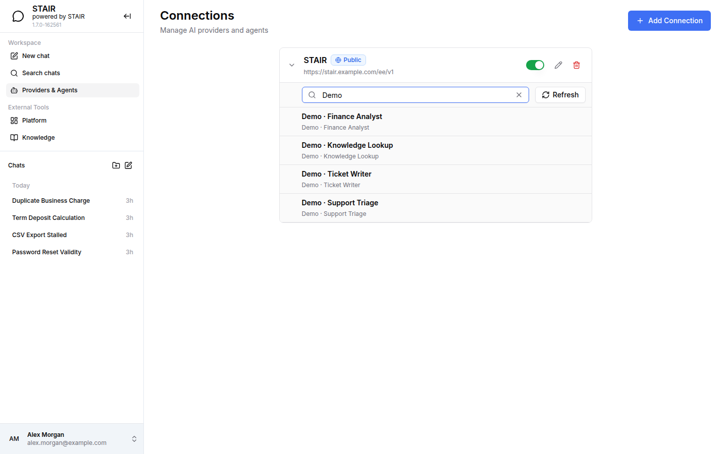Click the STAIR chat bubble logo
This screenshot has width=727, height=454.
click(x=18, y=16)
